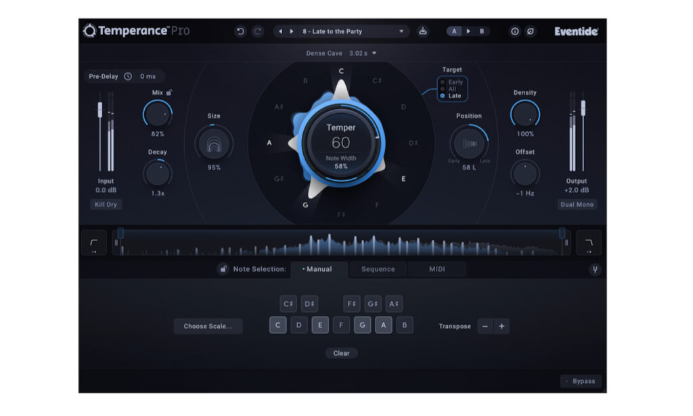Toggle the Mix lock icon
Viewport: 693px width, 416px height.
(169, 92)
